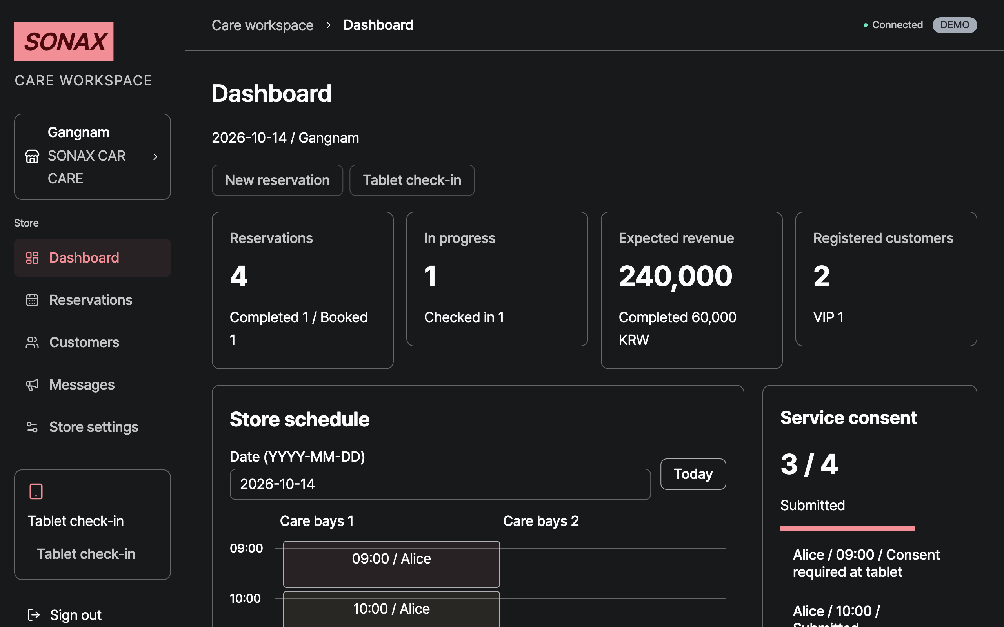Click the green Connected status dot
This screenshot has width=1004, height=627.
point(866,25)
